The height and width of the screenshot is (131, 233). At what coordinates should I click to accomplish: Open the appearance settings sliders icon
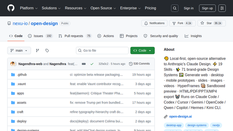click(x=222, y=8)
